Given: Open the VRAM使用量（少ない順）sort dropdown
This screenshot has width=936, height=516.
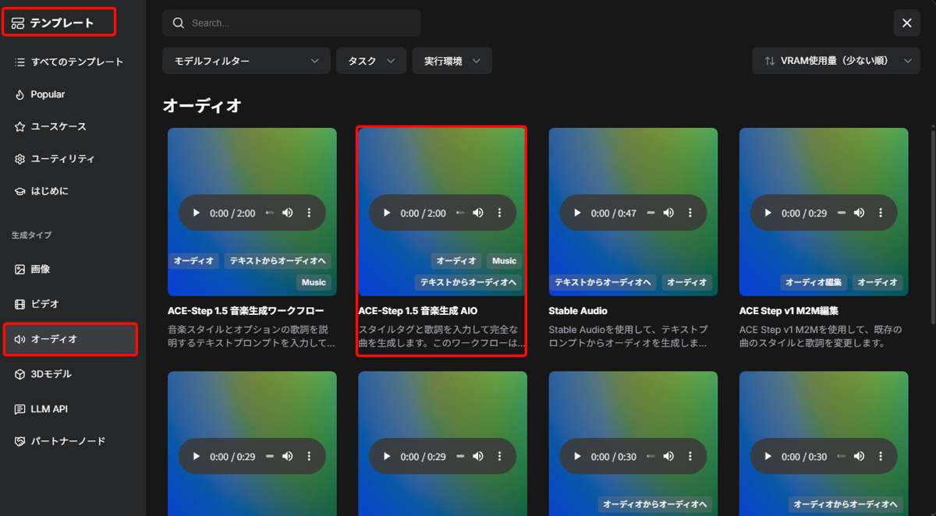Looking at the screenshot, I should (836, 61).
